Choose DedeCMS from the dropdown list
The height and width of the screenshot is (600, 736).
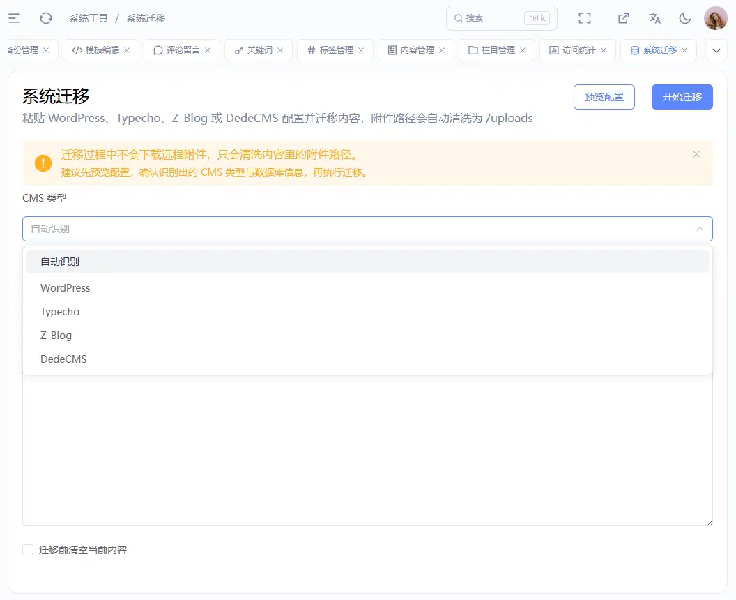point(367,359)
